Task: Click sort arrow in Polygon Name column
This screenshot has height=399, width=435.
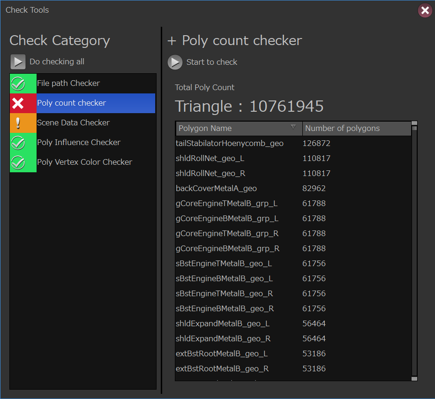Action: pyautogui.click(x=293, y=127)
